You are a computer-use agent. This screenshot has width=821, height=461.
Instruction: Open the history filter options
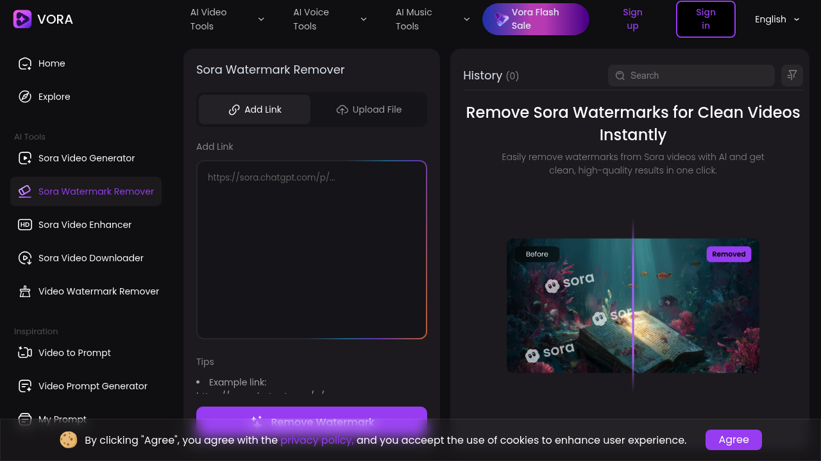pyautogui.click(x=791, y=75)
